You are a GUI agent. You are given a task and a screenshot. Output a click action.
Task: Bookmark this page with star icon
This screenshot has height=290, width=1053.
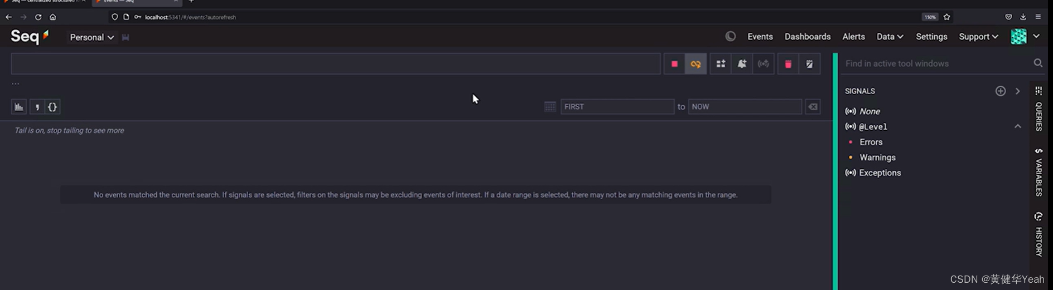point(946,17)
